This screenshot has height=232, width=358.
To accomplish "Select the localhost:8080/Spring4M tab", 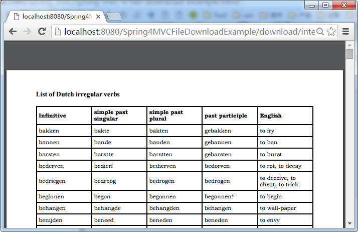I will click(57, 17).
